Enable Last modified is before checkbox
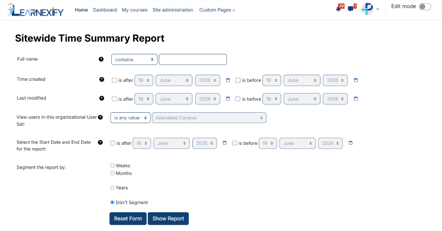Screen dimensions: 442x231 [x=238, y=99]
